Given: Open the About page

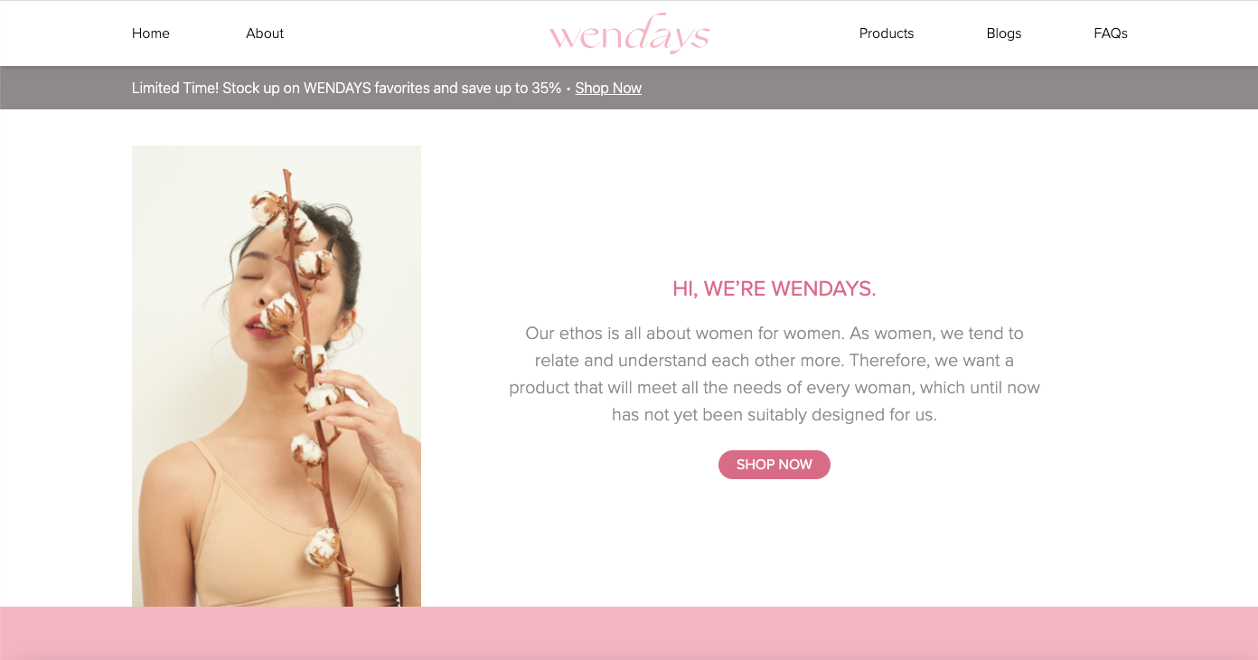Looking at the screenshot, I should point(265,33).
